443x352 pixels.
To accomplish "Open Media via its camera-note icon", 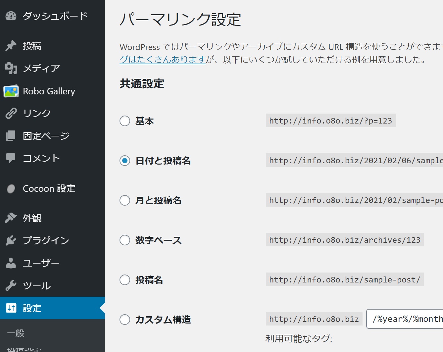I will [11, 68].
